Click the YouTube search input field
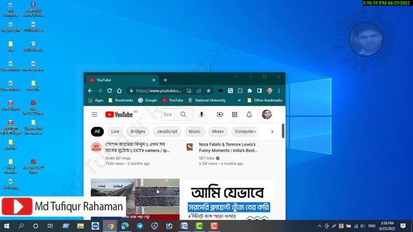The image size is (413, 232). 168,115
